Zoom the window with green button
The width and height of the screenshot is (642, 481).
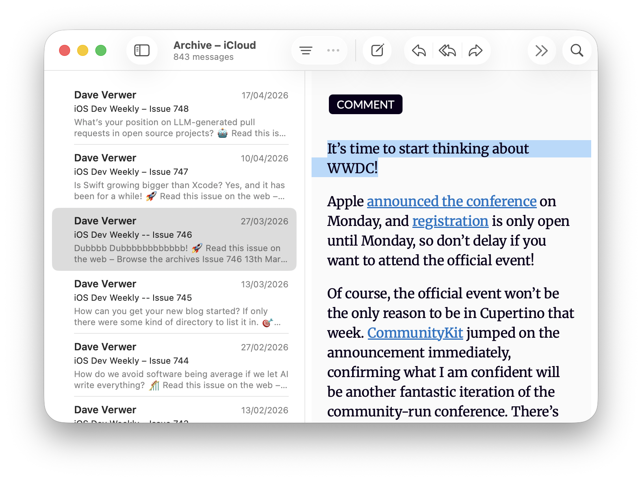point(101,50)
